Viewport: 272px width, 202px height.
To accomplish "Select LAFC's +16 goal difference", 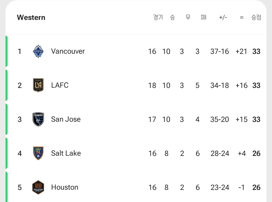I will (242, 85).
